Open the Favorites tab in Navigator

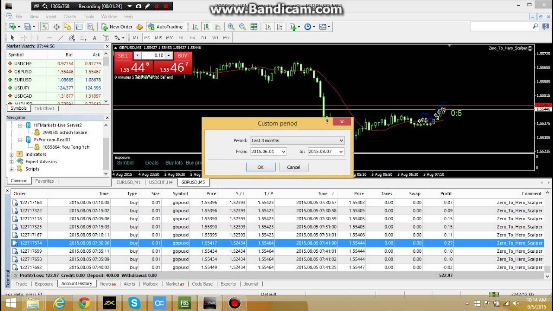pyautogui.click(x=44, y=181)
